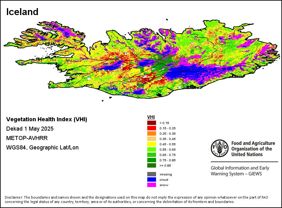Click the dark green '>= 0.85' swatch
The height and width of the screenshot is (208, 282).
(x=152, y=165)
